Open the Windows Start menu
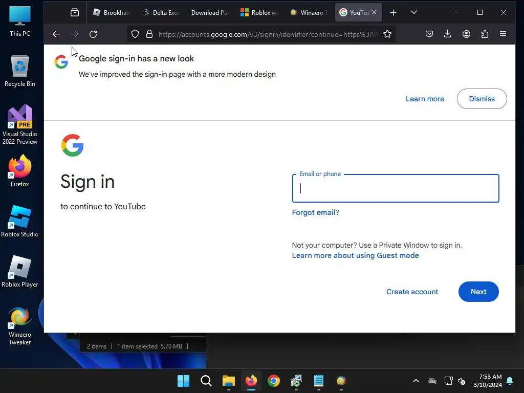 (x=184, y=381)
